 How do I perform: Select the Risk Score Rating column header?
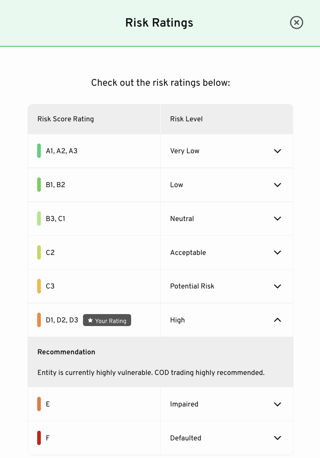pos(65,119)
